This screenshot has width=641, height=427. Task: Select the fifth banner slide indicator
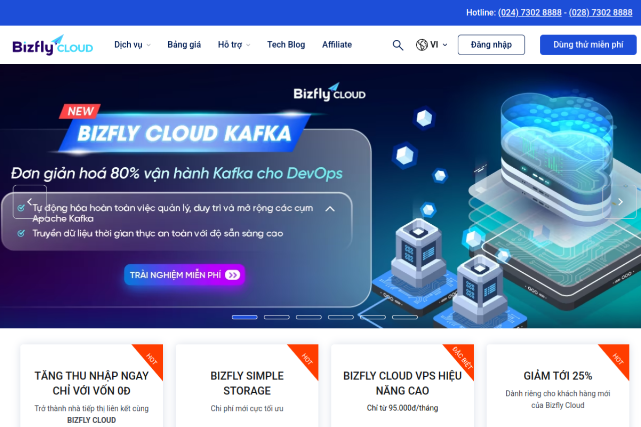pos(373,317)
